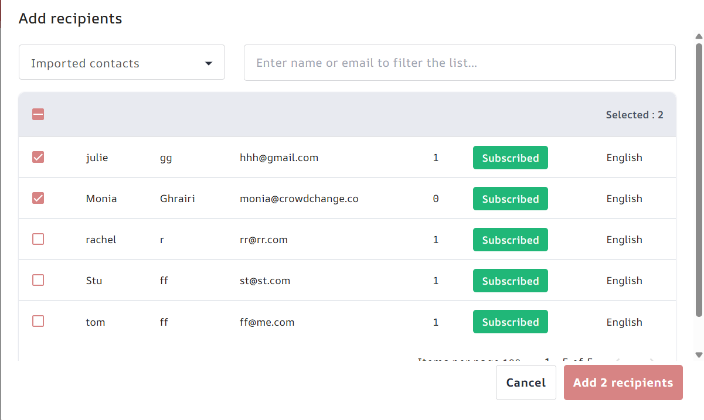The height and width of the screenshot is (420, 704).
Task: Click the Subscribed badge in tom's row
Action: pos(510,322)
